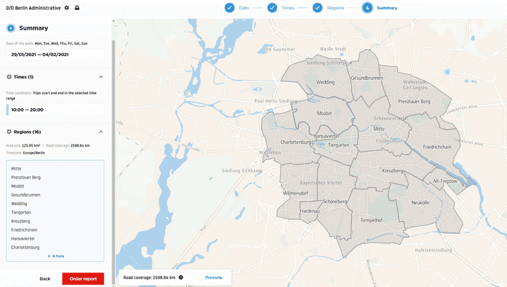Click the road coverage help icon

(181, 278)
